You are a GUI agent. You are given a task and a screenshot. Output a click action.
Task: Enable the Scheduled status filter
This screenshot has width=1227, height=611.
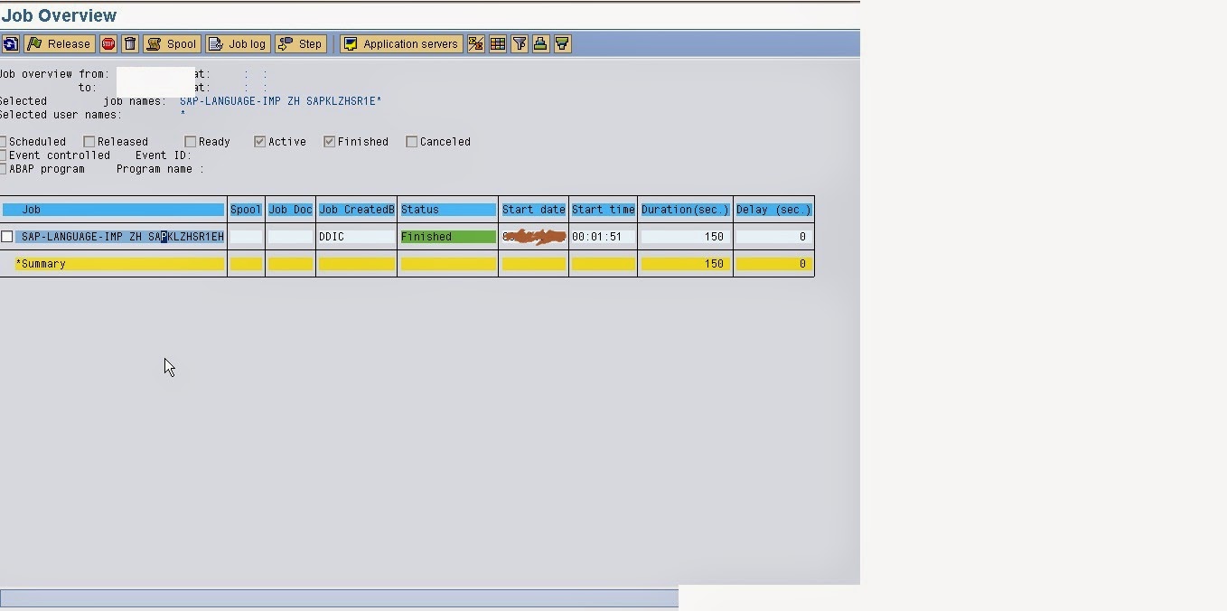coord(5,141)
